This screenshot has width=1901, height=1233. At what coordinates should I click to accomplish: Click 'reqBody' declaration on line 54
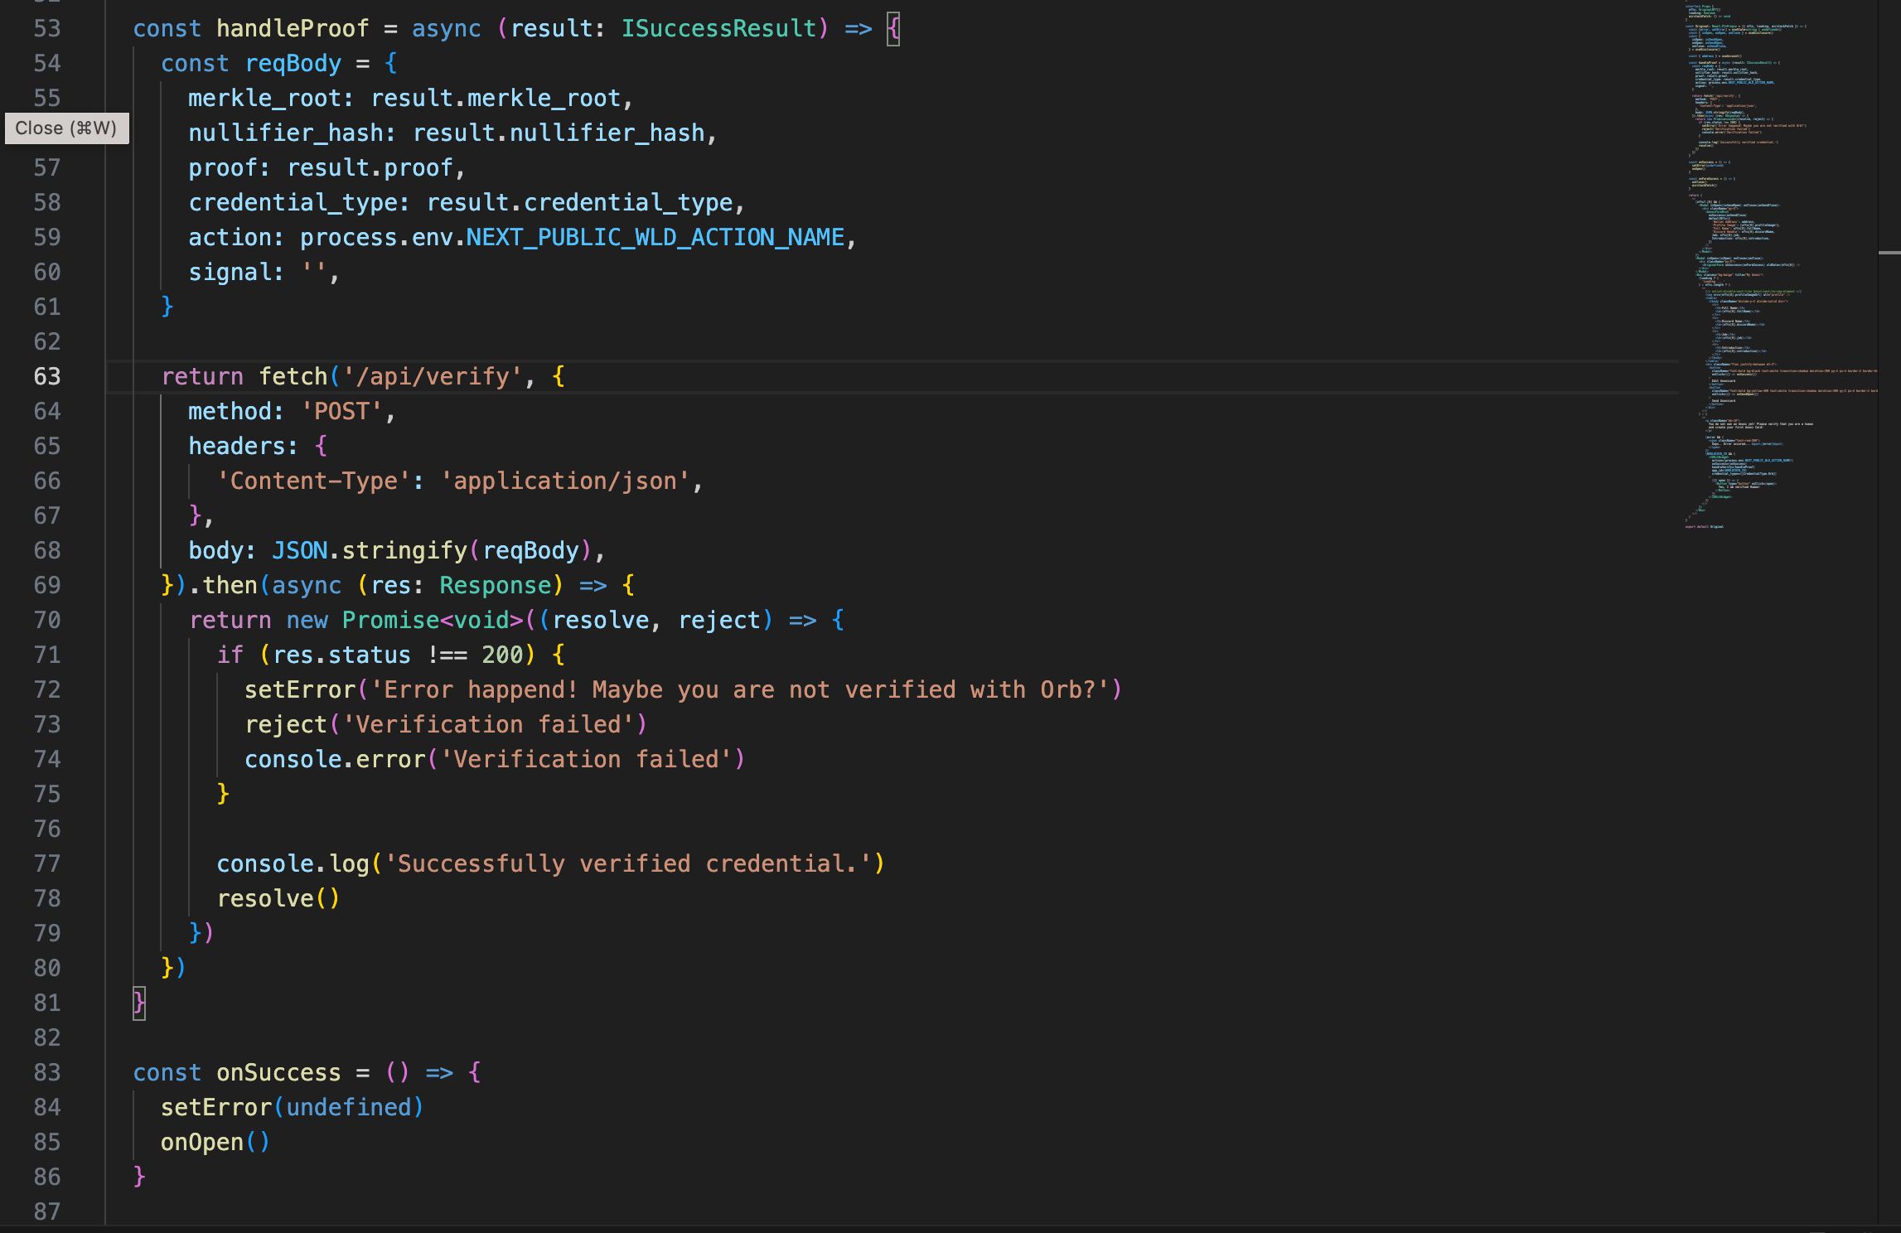pyautogui.click(x=293, y=63)
